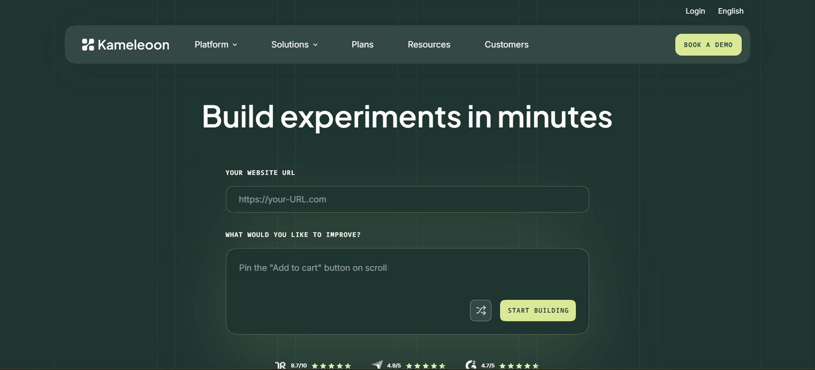Click the Book a Demo button
The width and height of the screenshot is (815, 370).
pos(708,44)
